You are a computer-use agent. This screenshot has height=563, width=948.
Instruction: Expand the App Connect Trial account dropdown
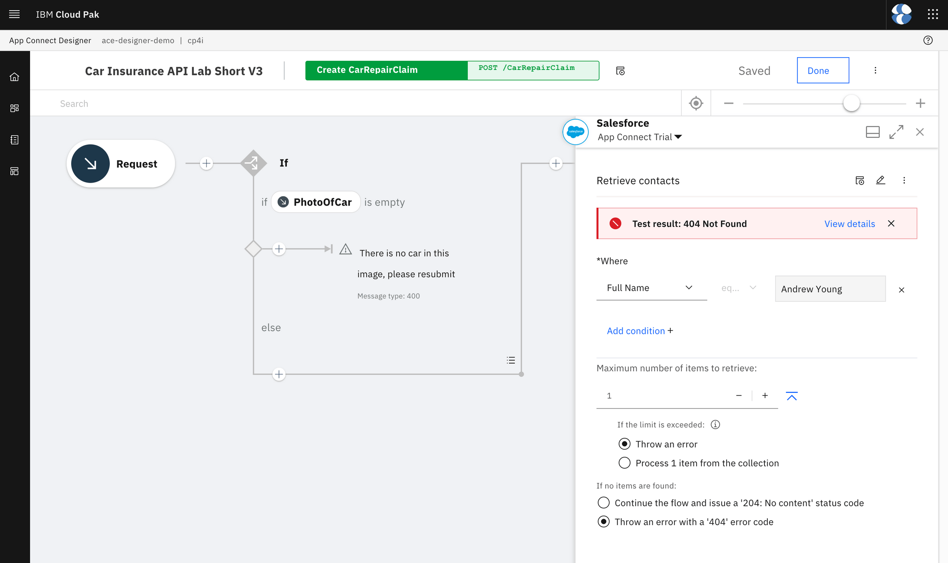coord(678,137)
